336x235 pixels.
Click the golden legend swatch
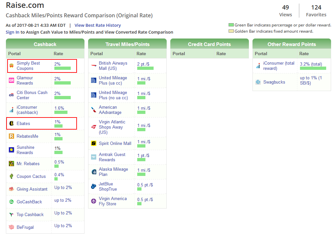[231, 31]
